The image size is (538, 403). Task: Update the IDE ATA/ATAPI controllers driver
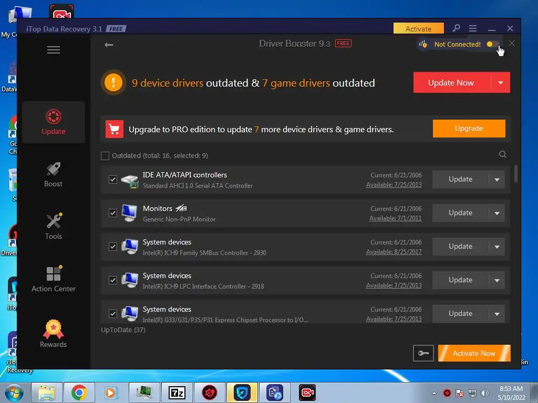(460, 179)
